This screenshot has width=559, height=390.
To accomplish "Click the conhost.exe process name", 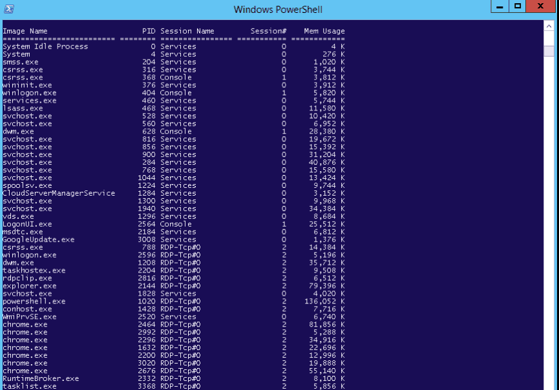I will coord(27,309).
